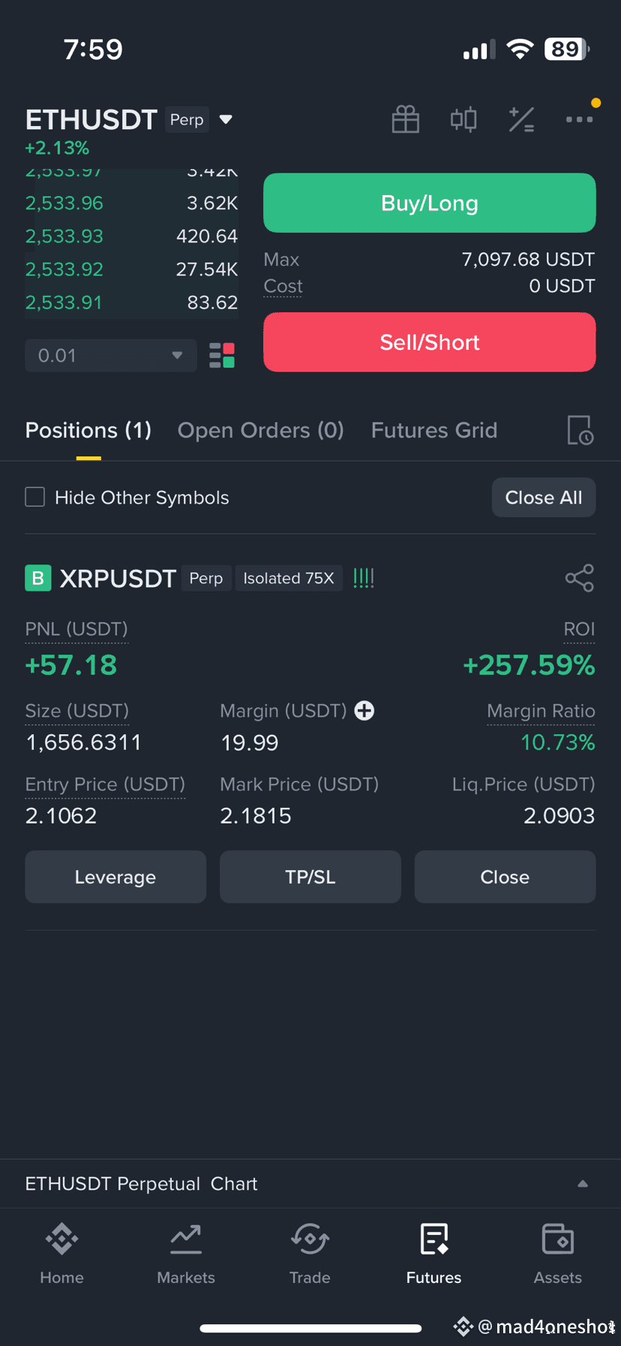Open the gift rewards icon
Viewport: 621px width, 1346px height.
pyautogui.click(x=406, y=119)
